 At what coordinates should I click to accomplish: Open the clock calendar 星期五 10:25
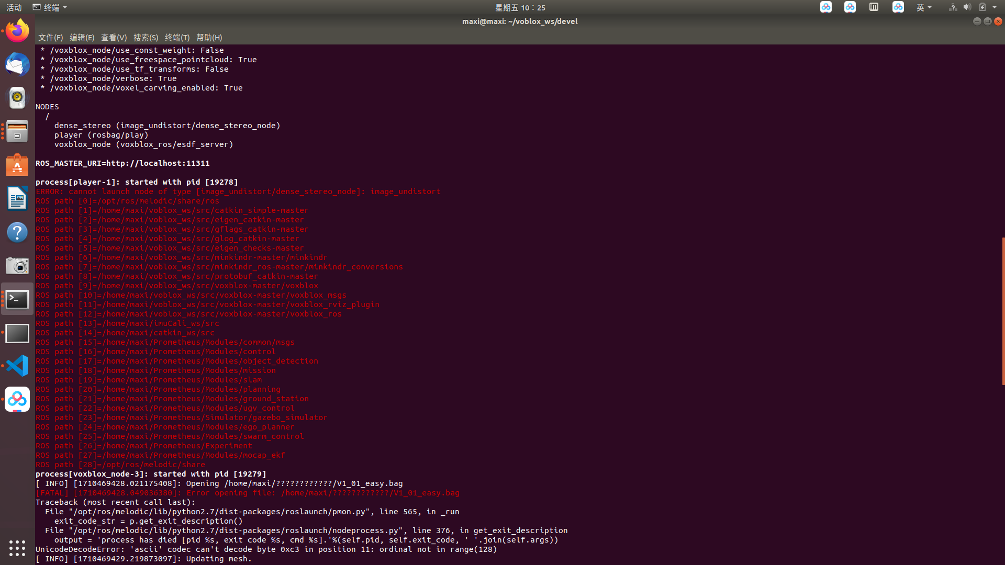520,7
